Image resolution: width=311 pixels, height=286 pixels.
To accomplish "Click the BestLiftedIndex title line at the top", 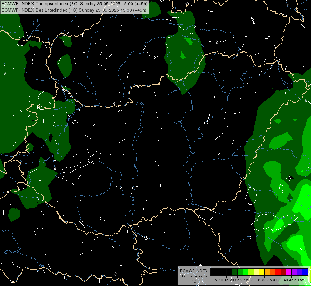I will [74, 10].
